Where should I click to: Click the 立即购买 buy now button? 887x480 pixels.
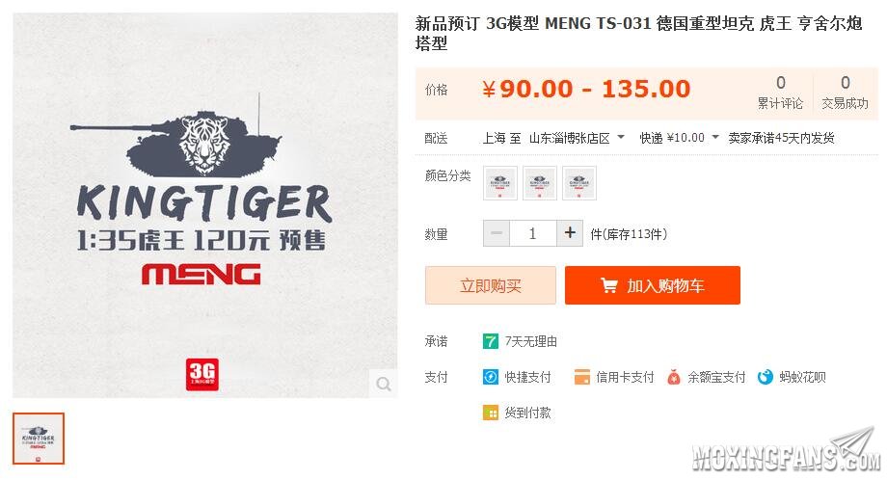(x=491, y=285)
